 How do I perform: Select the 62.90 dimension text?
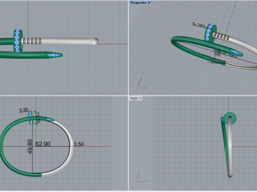[43, 144]
